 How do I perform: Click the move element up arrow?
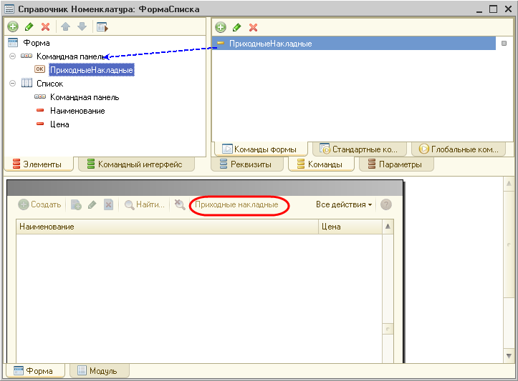pos(66,27)
